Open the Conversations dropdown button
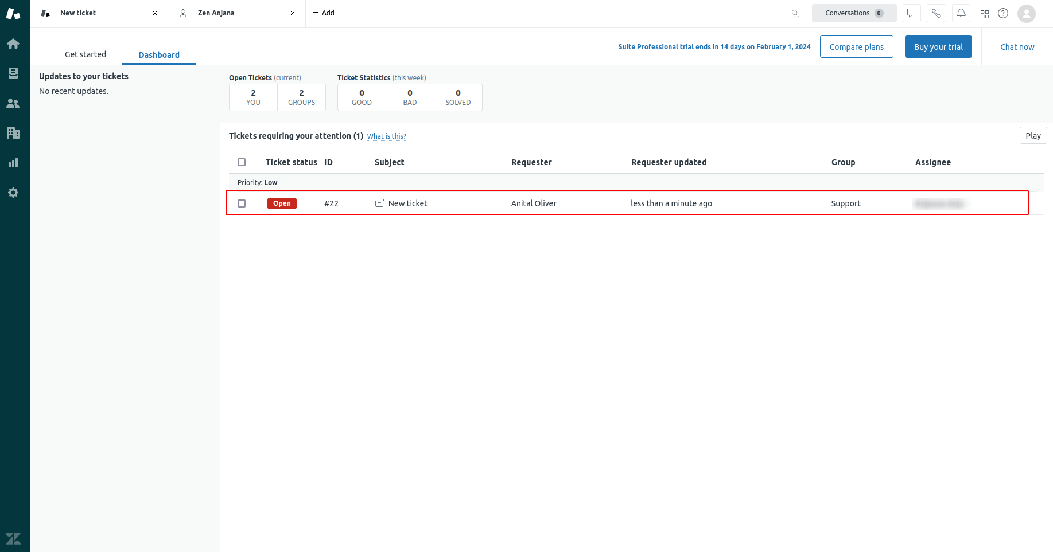Image resolution: width=1053 pixels, height=552 pixels. tap(853, 13)
